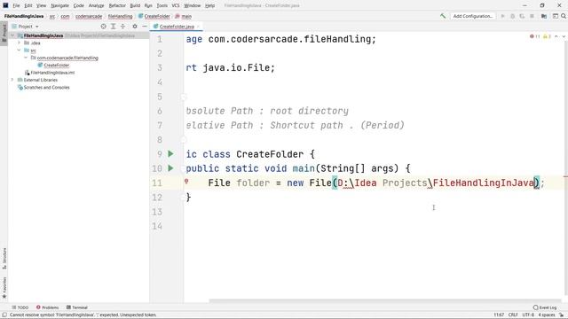Open the Refactor menu
The height and width of the screenshot is (319, 568).
coord(117,5)
